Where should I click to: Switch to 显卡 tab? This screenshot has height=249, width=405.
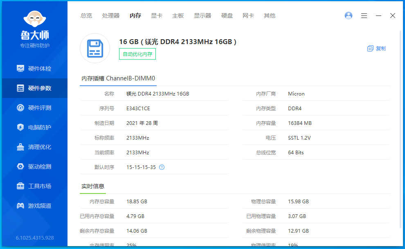click(x=157, y=16)
